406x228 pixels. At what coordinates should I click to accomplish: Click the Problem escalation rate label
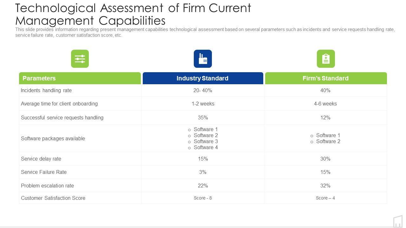(47, 186)
